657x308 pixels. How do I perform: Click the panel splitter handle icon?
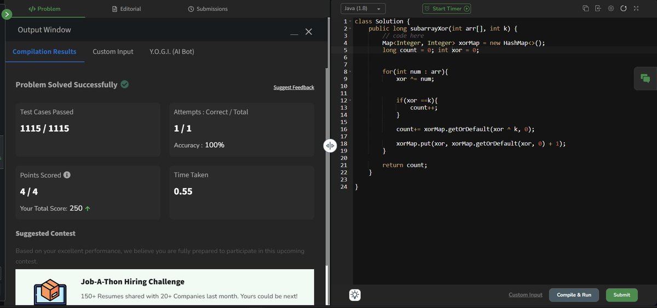(x=330, y=146)
